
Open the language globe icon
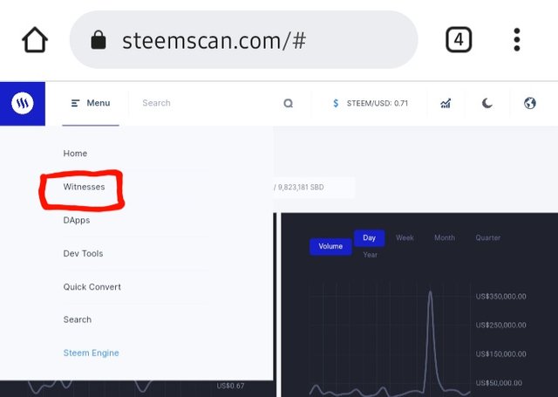tap(529, 103)
